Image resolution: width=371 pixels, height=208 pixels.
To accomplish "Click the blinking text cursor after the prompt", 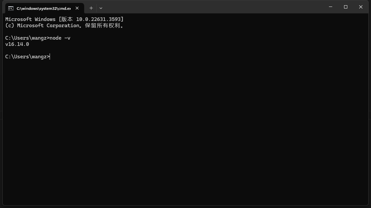I will pos(50,57).
